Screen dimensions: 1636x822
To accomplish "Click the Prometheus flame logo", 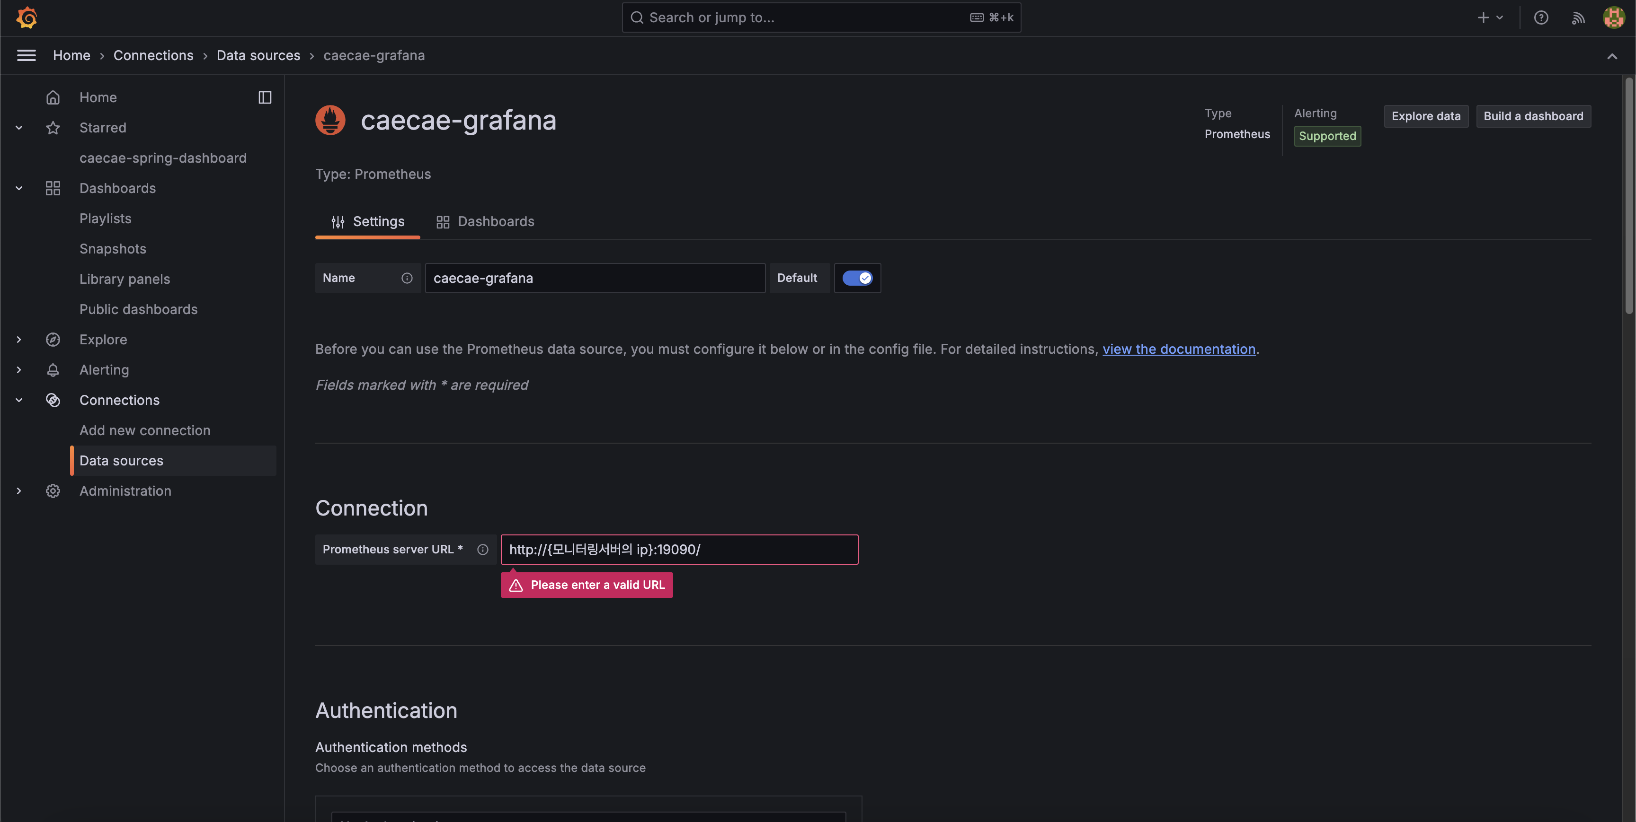I will (330, 120).
